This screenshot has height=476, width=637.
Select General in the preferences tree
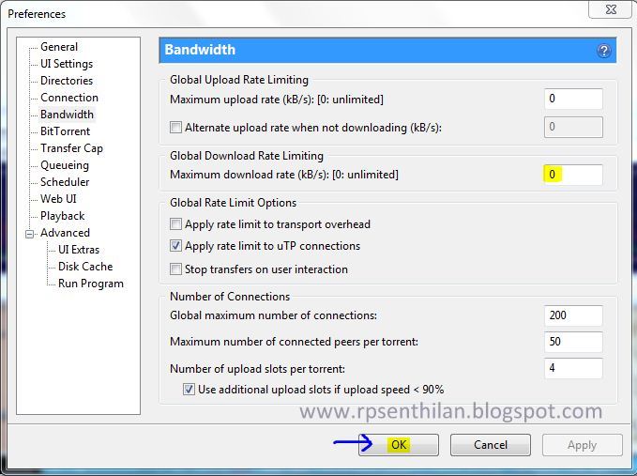(x=59, y=47)
